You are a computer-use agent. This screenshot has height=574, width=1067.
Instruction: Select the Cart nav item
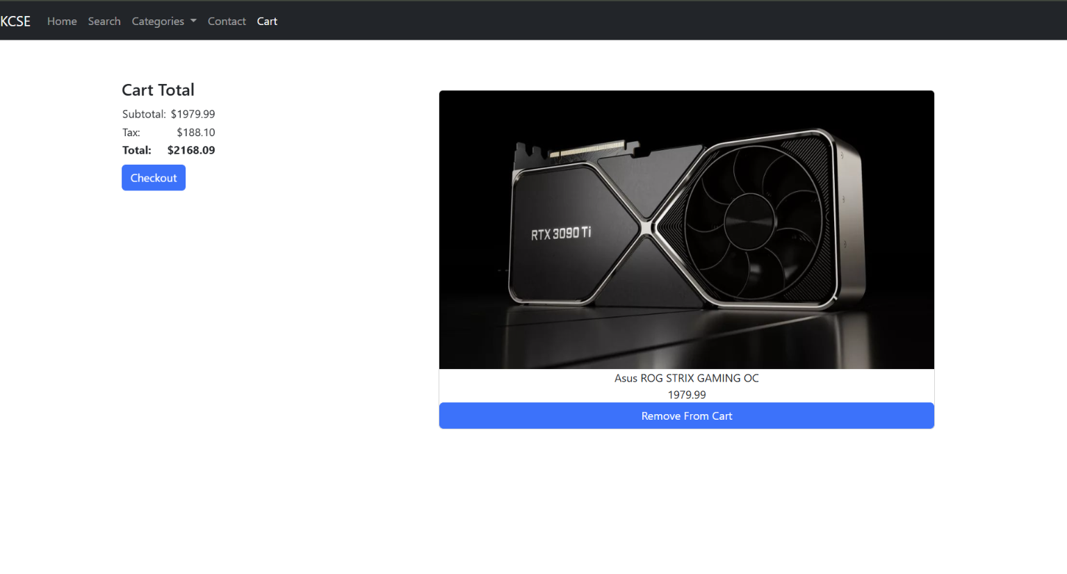pos(267,22)
